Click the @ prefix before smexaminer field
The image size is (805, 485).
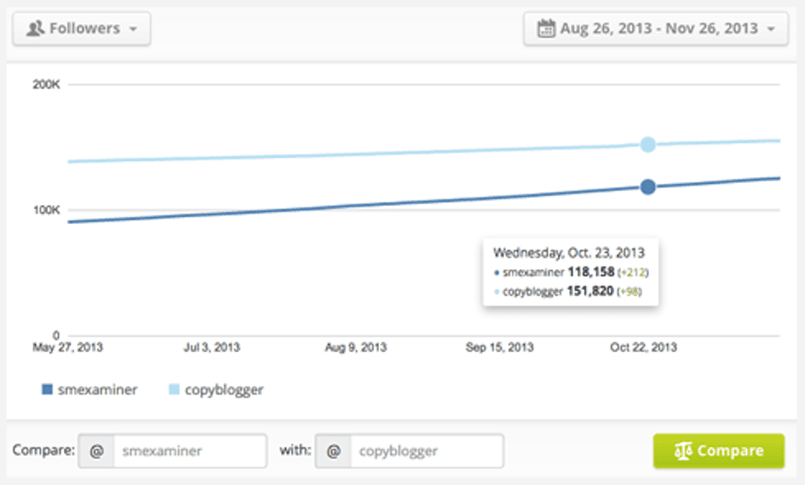click(x=97, y=451)
